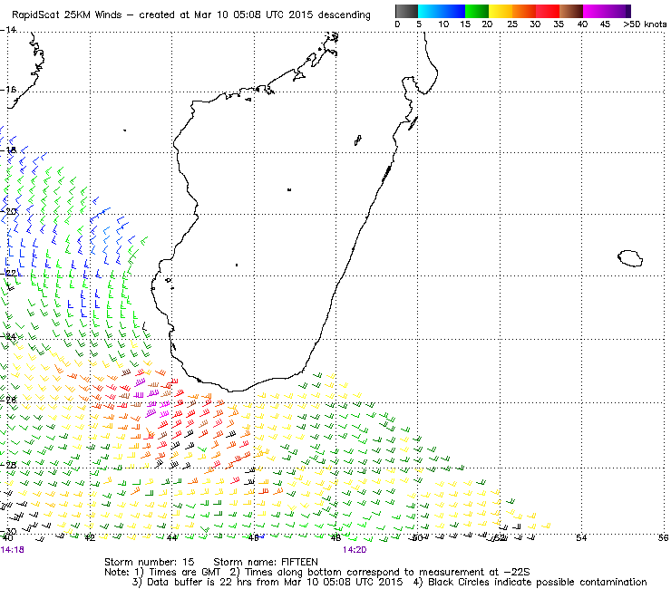The image size is (671, 589).
Task: Click the brown 35-40 knots legend swatch
Action: (x=571, y=11)
